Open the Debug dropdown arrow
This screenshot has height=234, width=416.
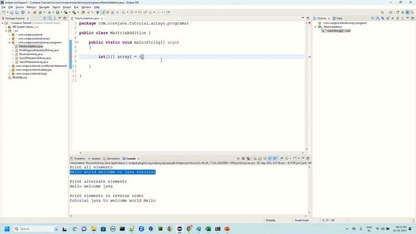tap(53, 12)
